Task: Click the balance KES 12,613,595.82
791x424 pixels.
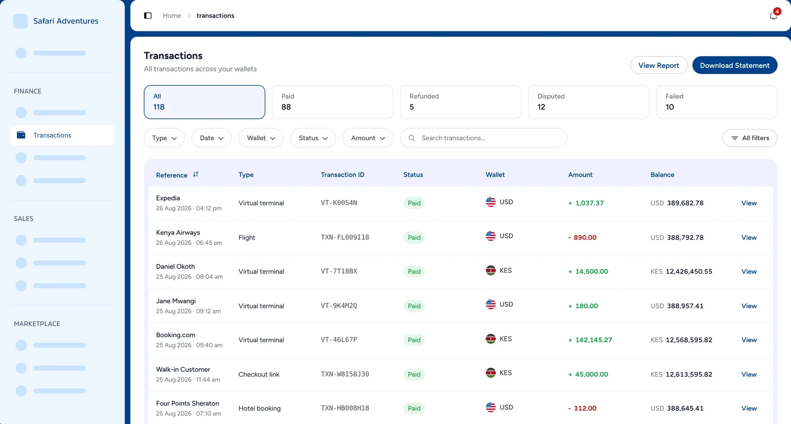Action: [x=681, y=374]
